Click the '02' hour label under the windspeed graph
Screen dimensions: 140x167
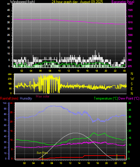click(22, 71)
